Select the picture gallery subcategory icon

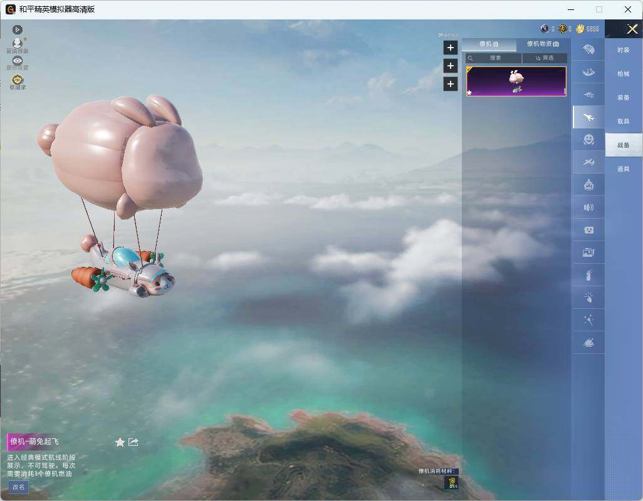(x=588, y=252)
